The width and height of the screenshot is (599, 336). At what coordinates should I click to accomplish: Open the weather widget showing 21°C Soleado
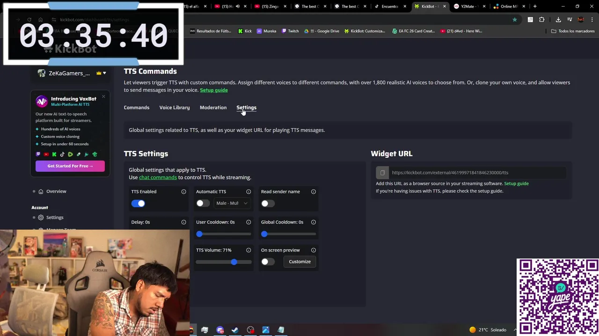coord(488,330)
